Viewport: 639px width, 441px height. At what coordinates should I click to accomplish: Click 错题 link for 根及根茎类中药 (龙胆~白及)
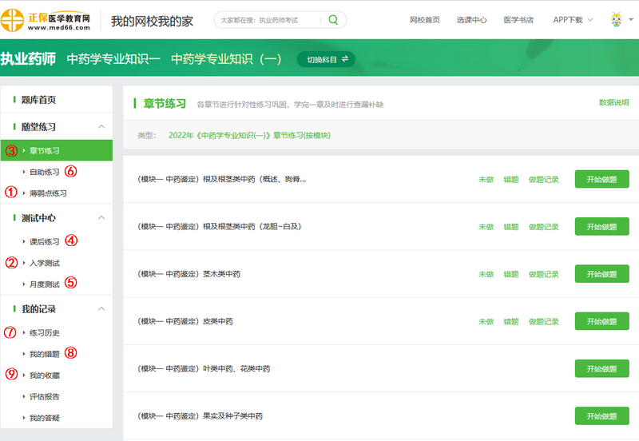[510, 227]
